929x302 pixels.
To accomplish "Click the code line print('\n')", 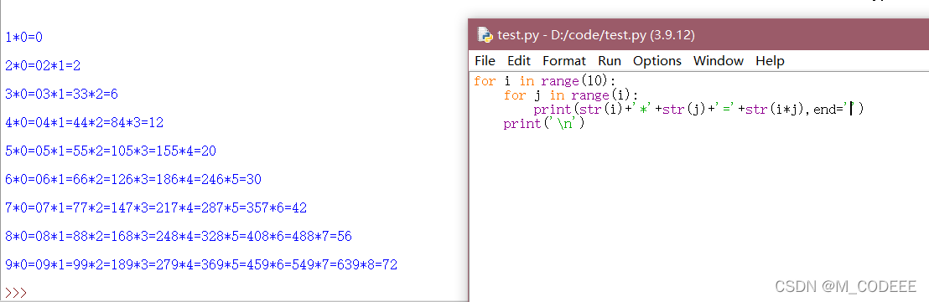I will 544,124.
